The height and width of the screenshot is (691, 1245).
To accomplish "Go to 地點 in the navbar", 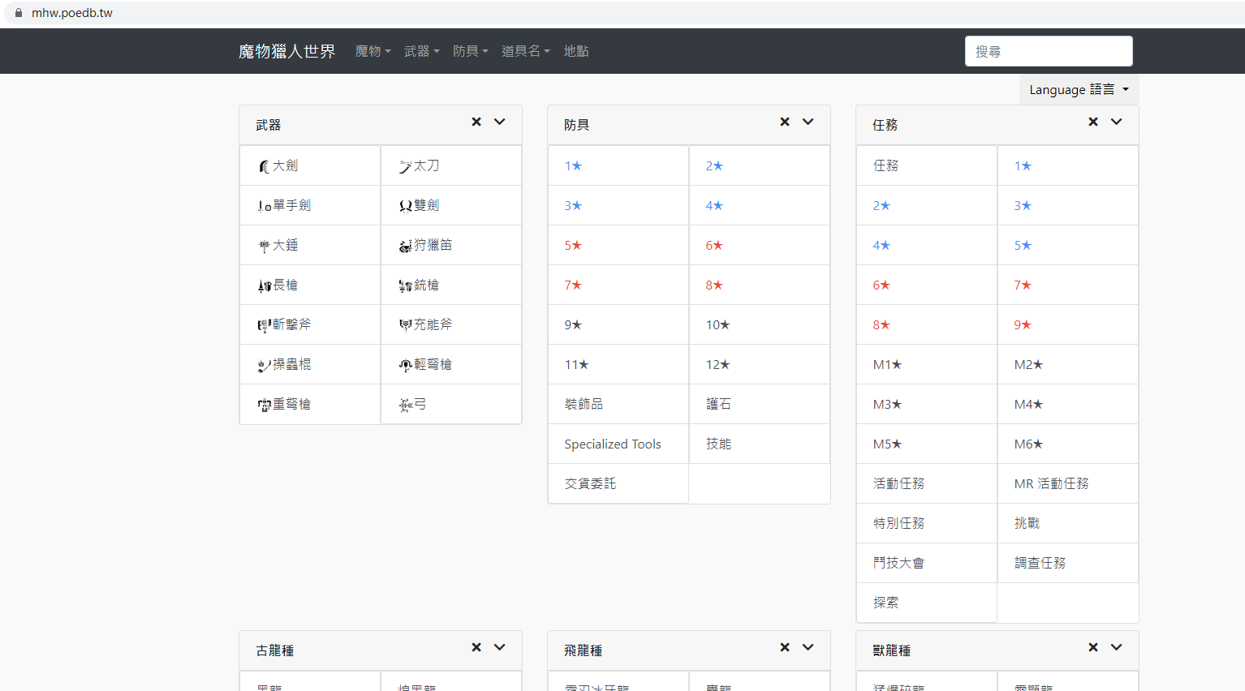I will point(576,51).
